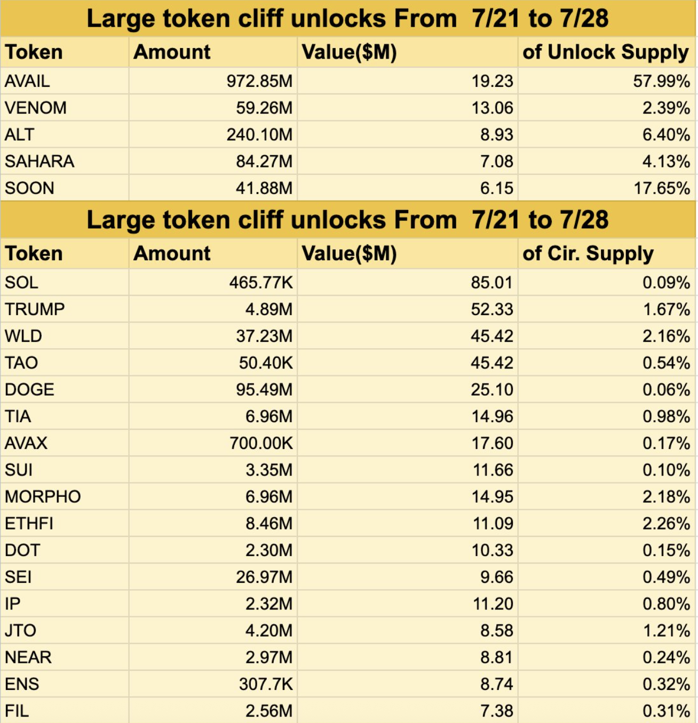The width and height of the screenshot is (698, 723).
Task: Click the AVAIL token cell
Action: pyautogui.click(x=28, y=81)
